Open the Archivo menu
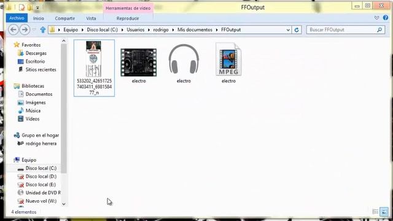This screenshot has width=393, height=221. coord(17,18)
